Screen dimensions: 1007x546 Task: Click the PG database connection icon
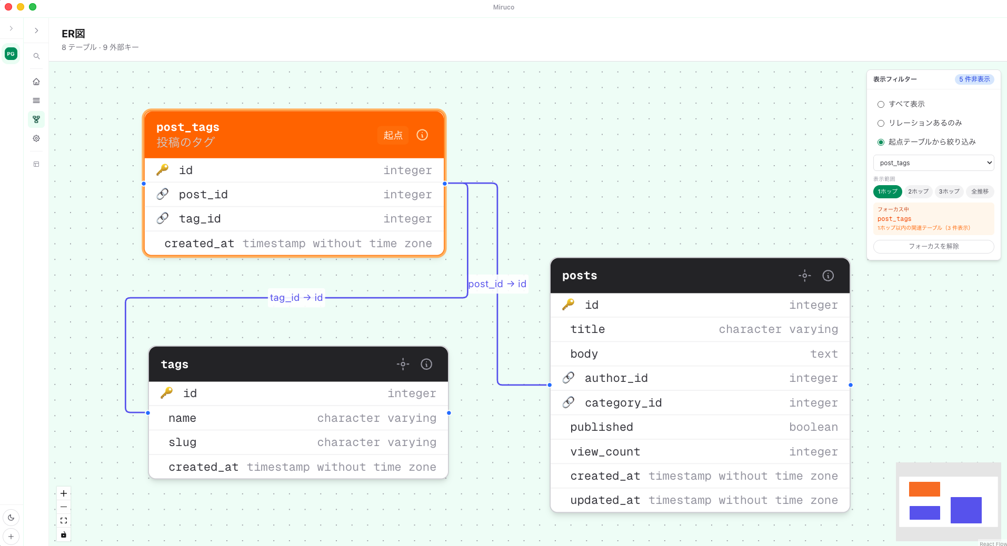[x=11, y=54]
